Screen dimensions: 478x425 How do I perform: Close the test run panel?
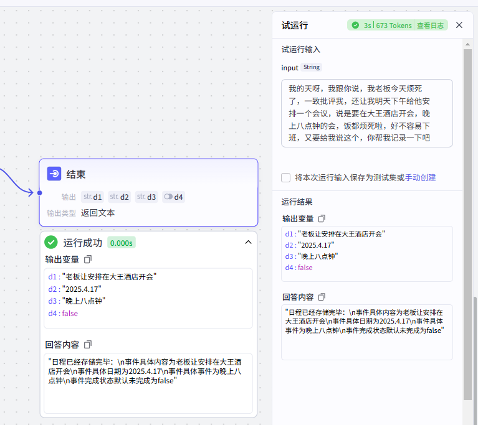click(459, 26)
